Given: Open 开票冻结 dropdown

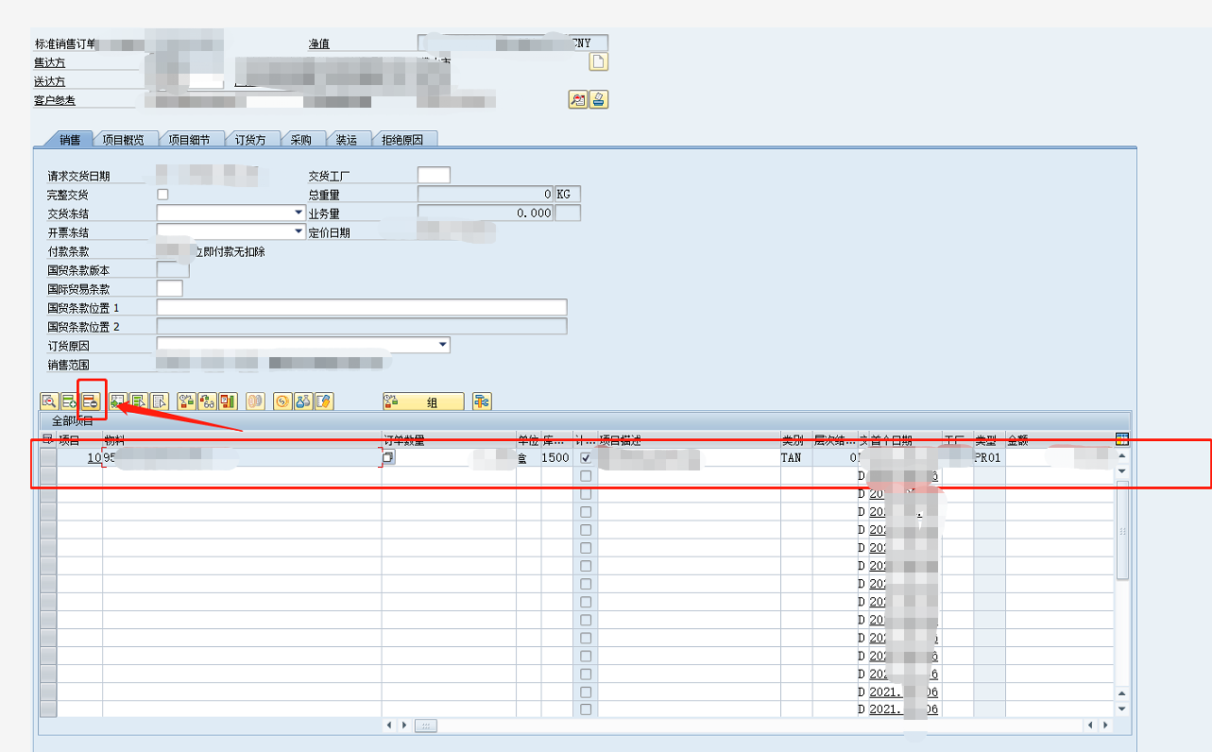Looking at the screenshot, I should (298, 231).
